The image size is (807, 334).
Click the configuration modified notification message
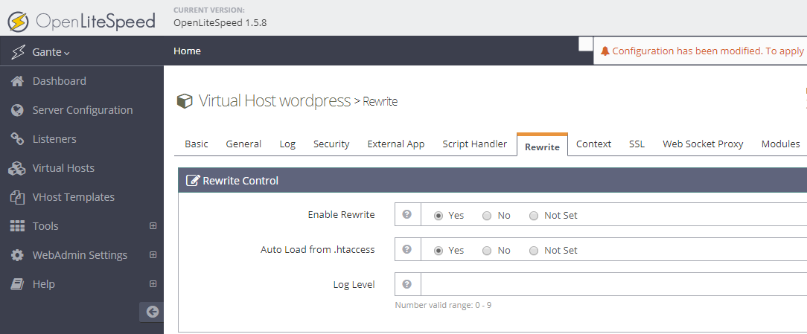[x=708, y=51]
